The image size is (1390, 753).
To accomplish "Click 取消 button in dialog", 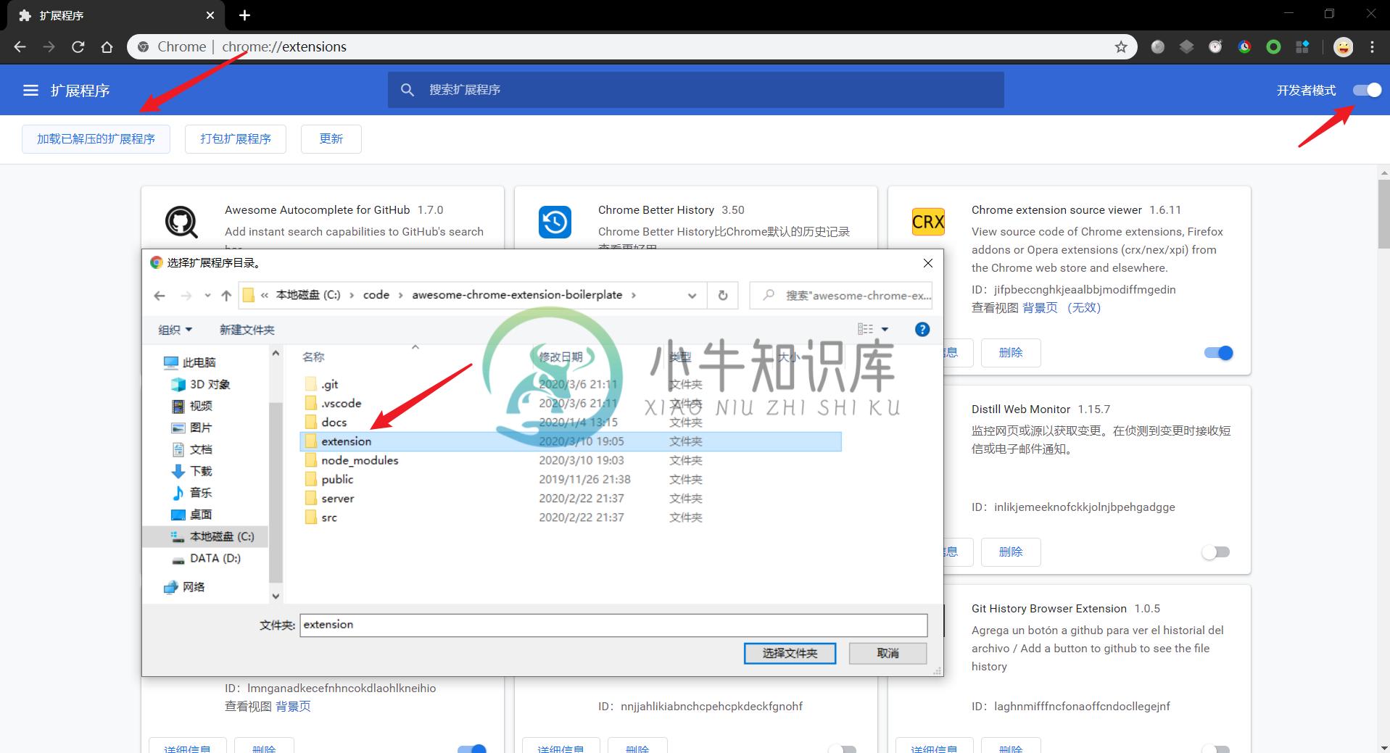I will click(888, 653).
